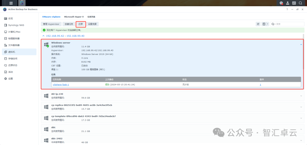This screenshot has height=145, width=307.
Task: Open DSM widgets panel icon
Action: point(294,3)
